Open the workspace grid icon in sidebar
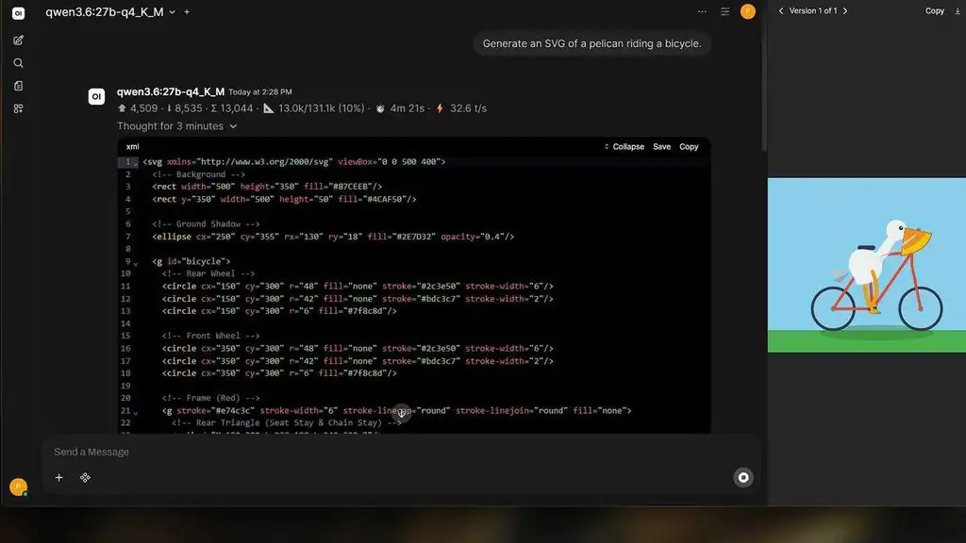The width and height of the screenshot is (966, 543). pyautogui.click(x=19, y=108)
